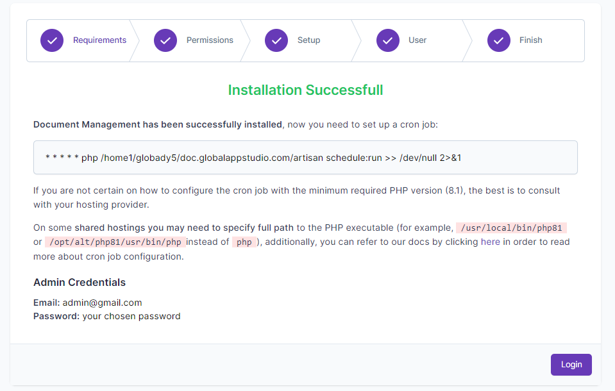Open the docs via the 'here' link
Screen dimensions: 615x391
pos(490,242)
